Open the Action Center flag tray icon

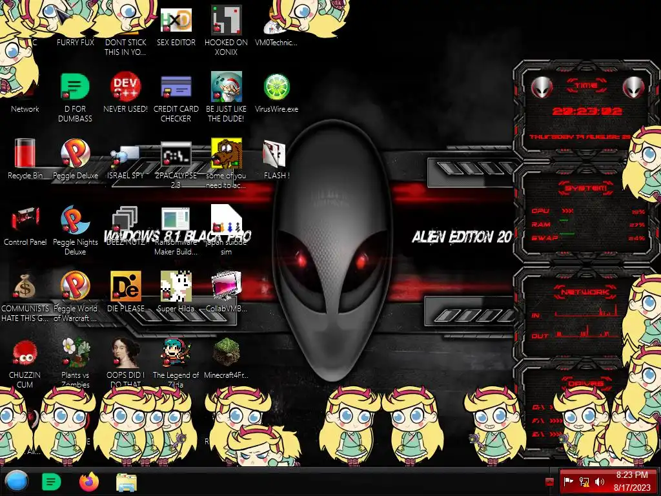(x=568, y=481)
